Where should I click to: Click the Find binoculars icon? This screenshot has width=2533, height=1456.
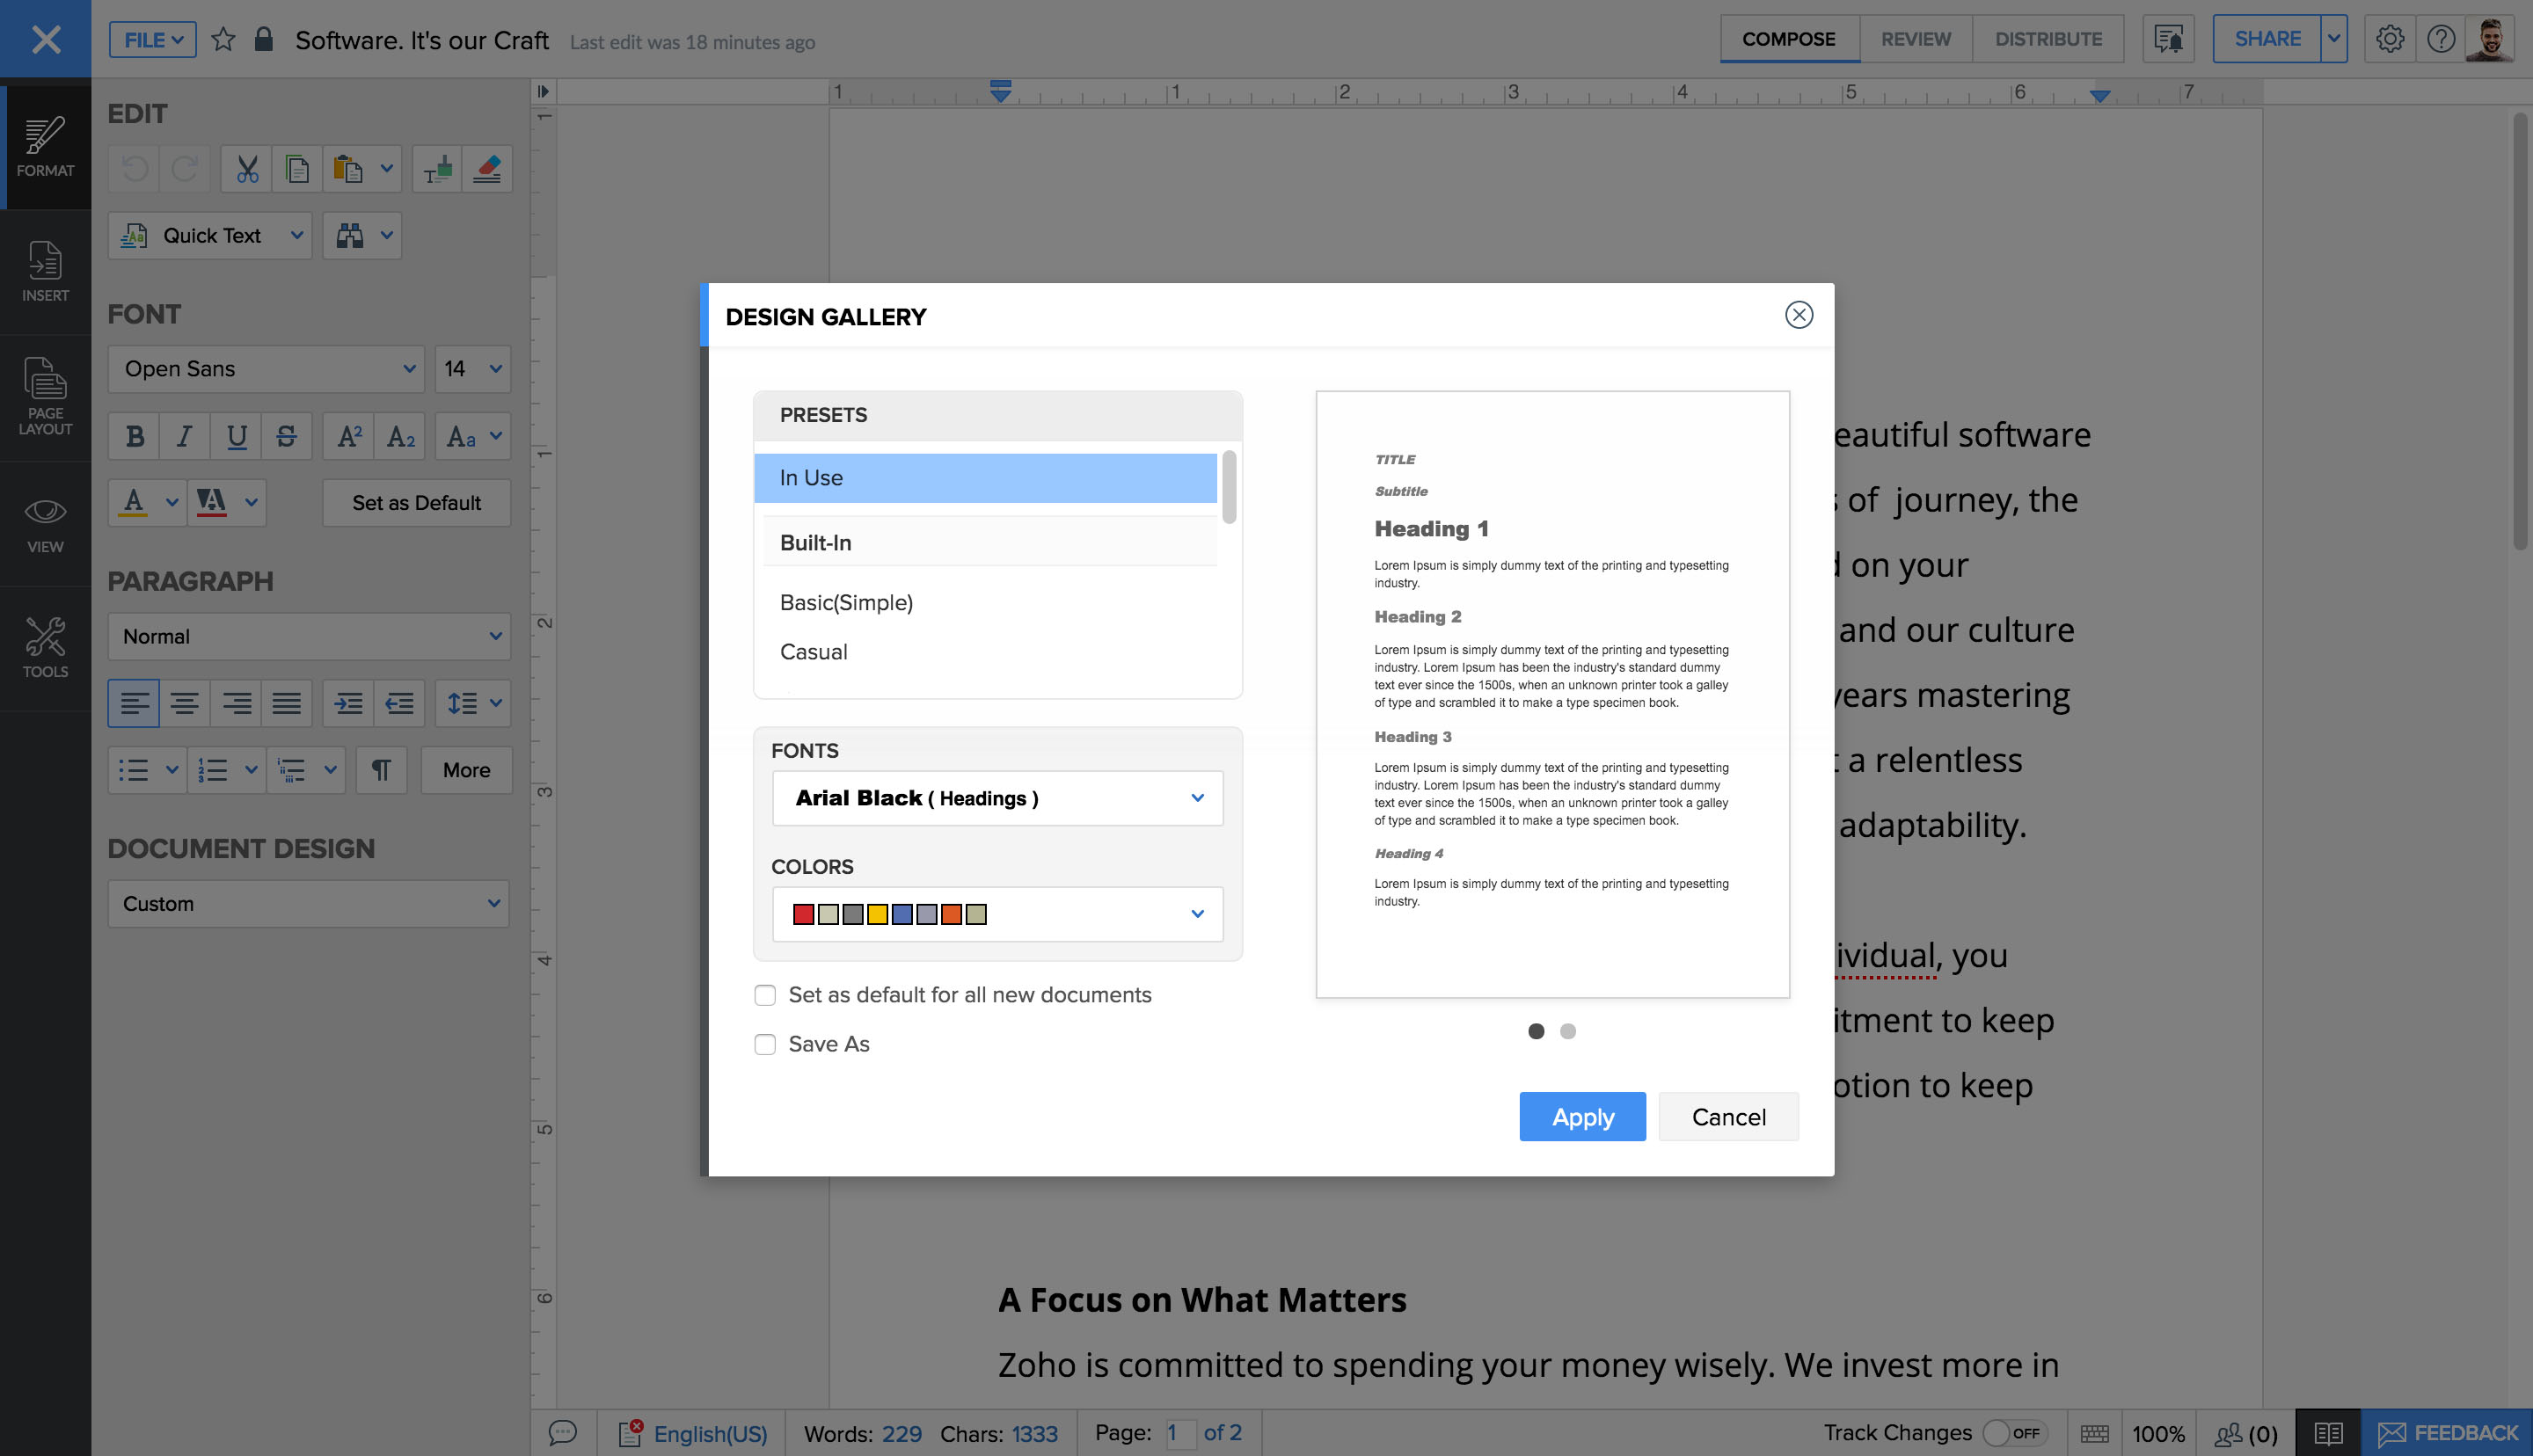[349, 236]
